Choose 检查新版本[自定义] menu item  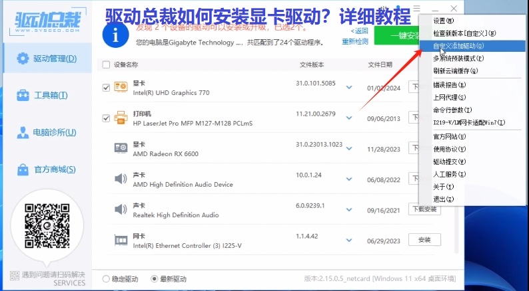click(x=472, y=33)
